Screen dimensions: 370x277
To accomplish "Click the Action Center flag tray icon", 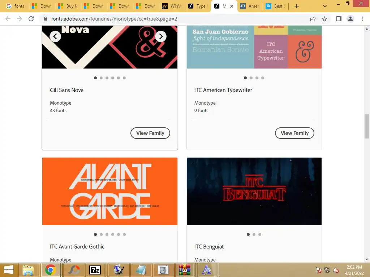I will (319, 270).
